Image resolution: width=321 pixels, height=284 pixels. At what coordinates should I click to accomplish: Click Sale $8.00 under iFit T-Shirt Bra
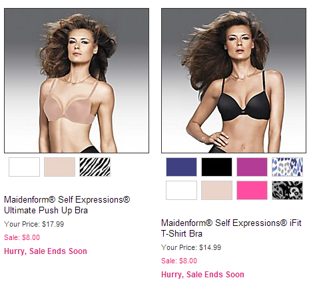(x=179, y=261)
